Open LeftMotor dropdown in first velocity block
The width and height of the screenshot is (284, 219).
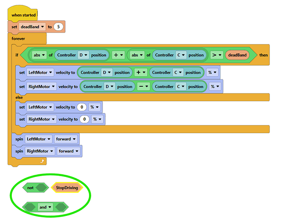click(40, 73)
